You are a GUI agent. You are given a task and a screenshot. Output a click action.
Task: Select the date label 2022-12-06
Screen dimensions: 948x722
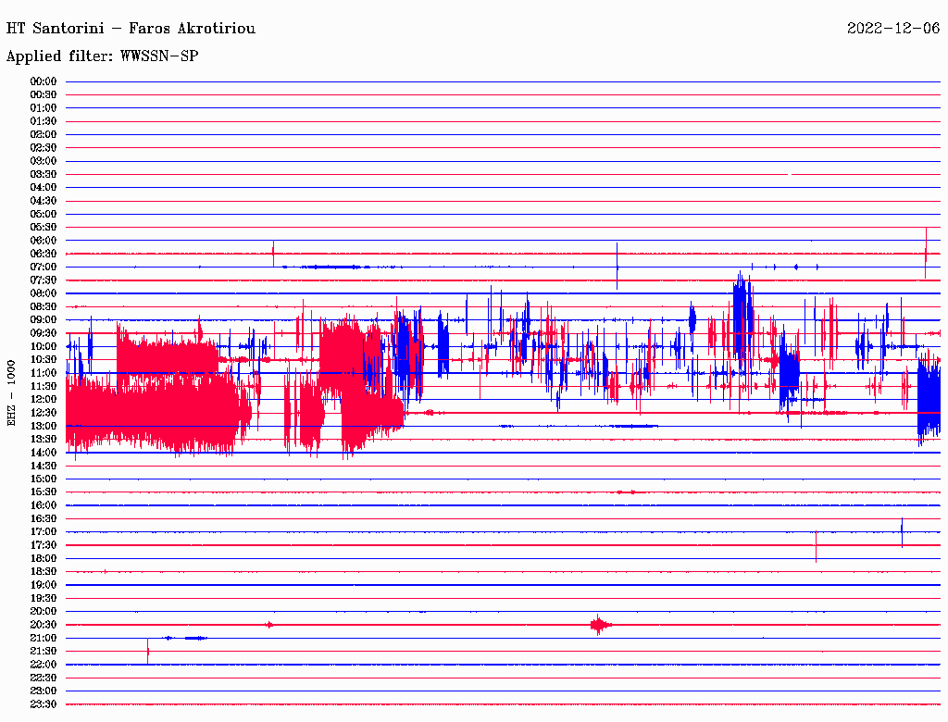click(893, 29)
